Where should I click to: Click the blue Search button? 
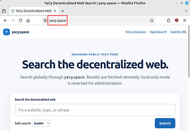tap(165, 123)
